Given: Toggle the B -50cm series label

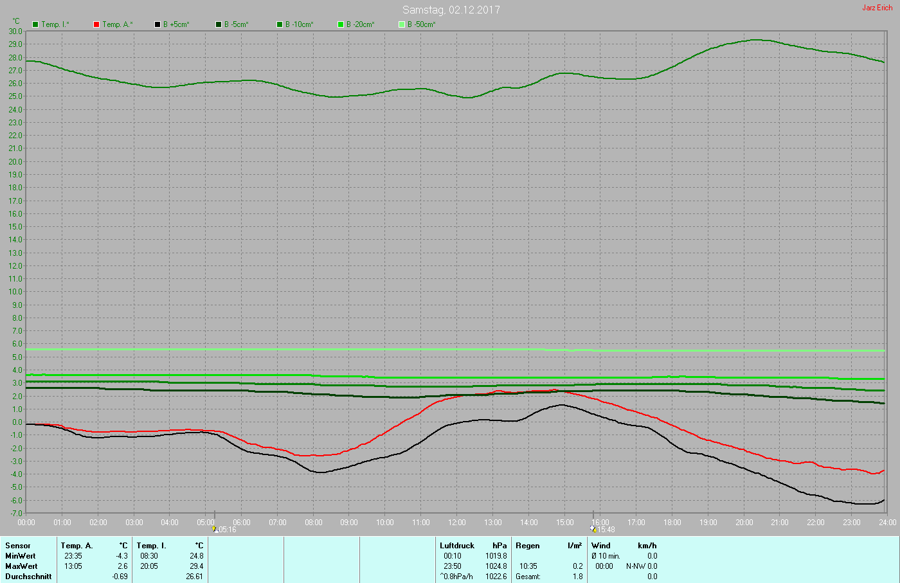Looking at the screenshot, I should coord(421,24).
